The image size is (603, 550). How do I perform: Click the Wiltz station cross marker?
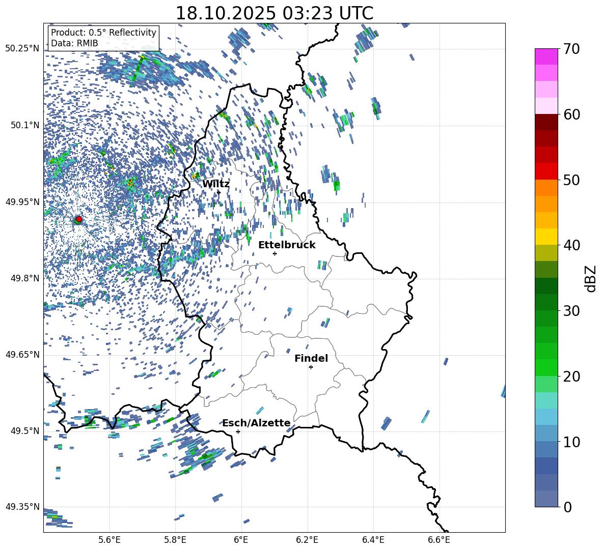point(218,192)
